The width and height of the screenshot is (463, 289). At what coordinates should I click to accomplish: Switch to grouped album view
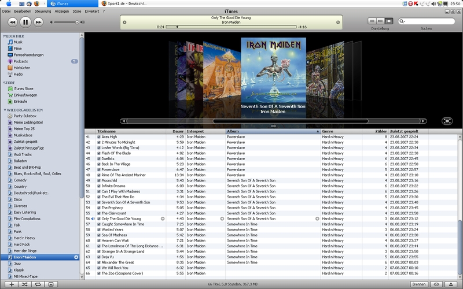point(380,21)
